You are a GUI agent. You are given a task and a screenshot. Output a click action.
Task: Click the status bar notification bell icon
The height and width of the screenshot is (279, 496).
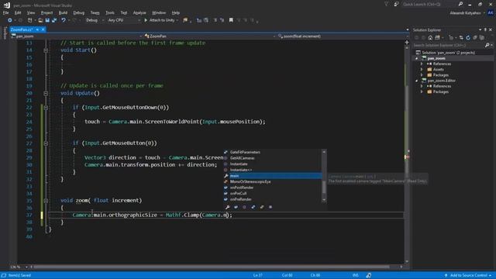(x=369, y=276)
